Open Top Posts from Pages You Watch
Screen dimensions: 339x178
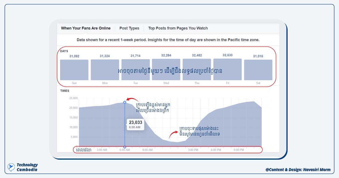[x=178, y=28]
